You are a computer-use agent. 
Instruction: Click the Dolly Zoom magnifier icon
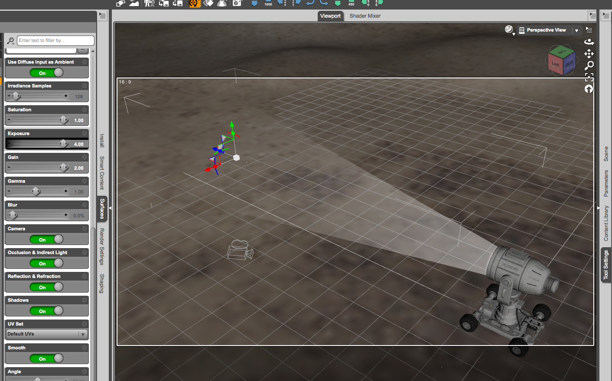click(589, 65)
